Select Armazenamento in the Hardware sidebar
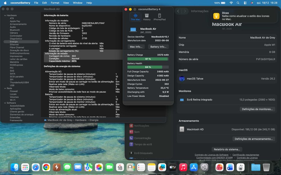281x175 pixels. [x=18, y=24]
